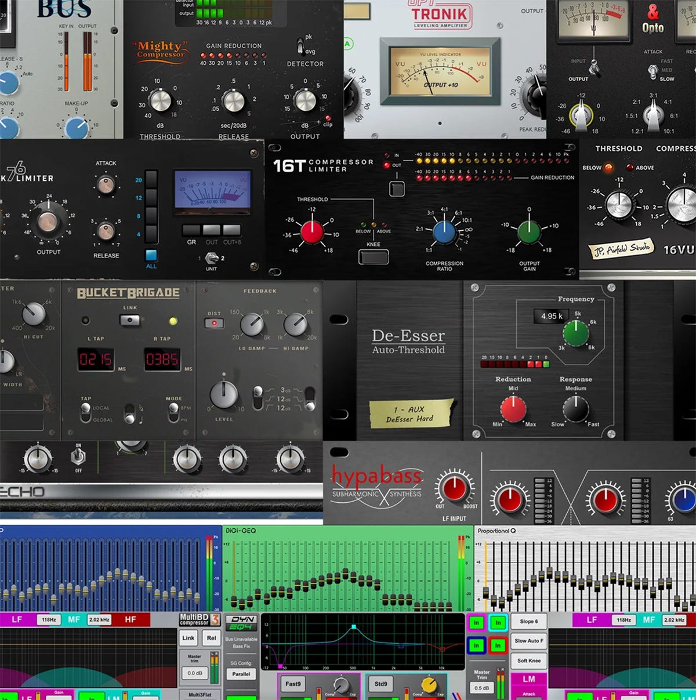Click the Optronik VU level indicator meter
696x700 pixels.
(x=440, y=72)
